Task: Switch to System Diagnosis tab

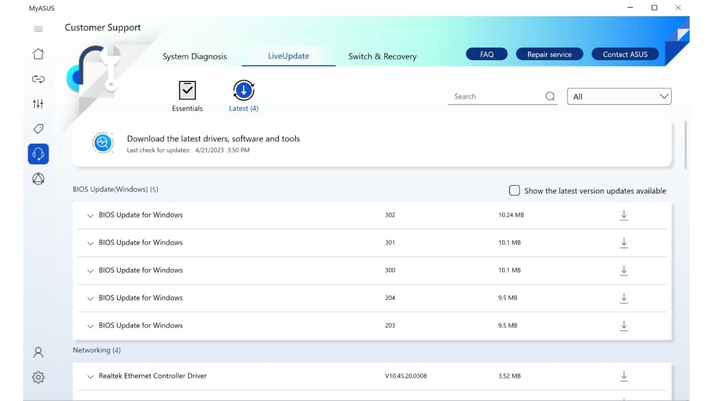Action: [x=195, y=56]
